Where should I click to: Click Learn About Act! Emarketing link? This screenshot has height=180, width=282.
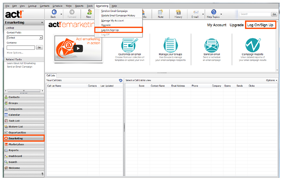click(x=21, y=64)
